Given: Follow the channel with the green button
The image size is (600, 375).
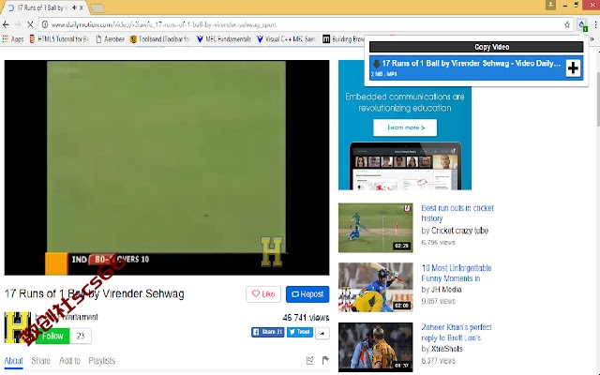Looking at the screenshot, I should click(x=52, y=336).
